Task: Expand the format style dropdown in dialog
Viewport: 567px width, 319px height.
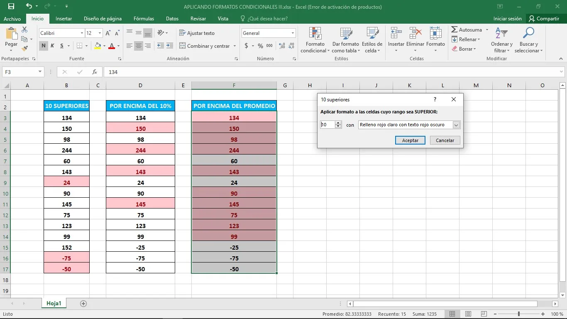Action: (x=456, y=125)
